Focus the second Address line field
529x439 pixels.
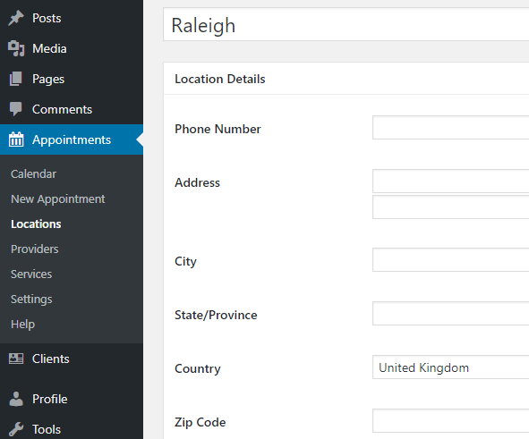(451, 207)
